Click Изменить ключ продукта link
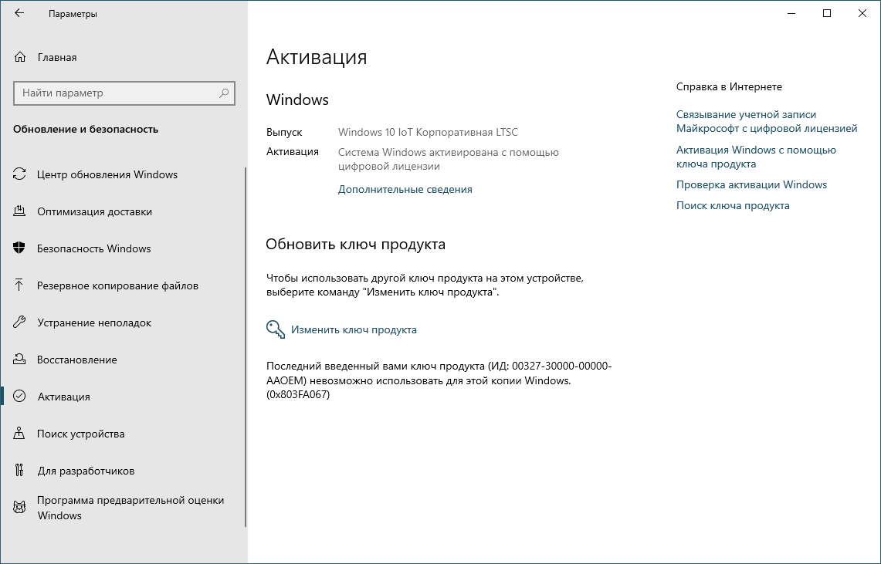Screen dimensions: 881x564 pyautogui.click(x=354, y=329)
